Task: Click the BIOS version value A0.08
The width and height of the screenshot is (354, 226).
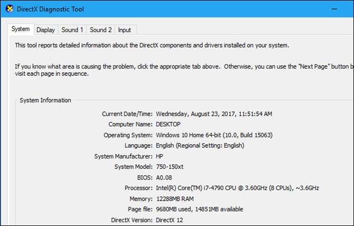Action: click(164, 177)
